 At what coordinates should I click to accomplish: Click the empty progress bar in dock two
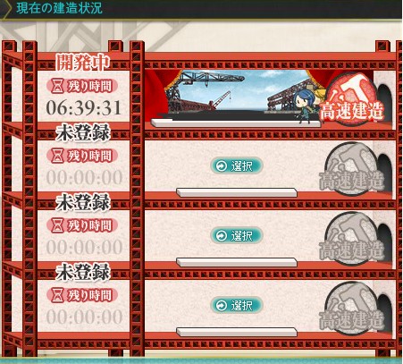click(237, 192)
